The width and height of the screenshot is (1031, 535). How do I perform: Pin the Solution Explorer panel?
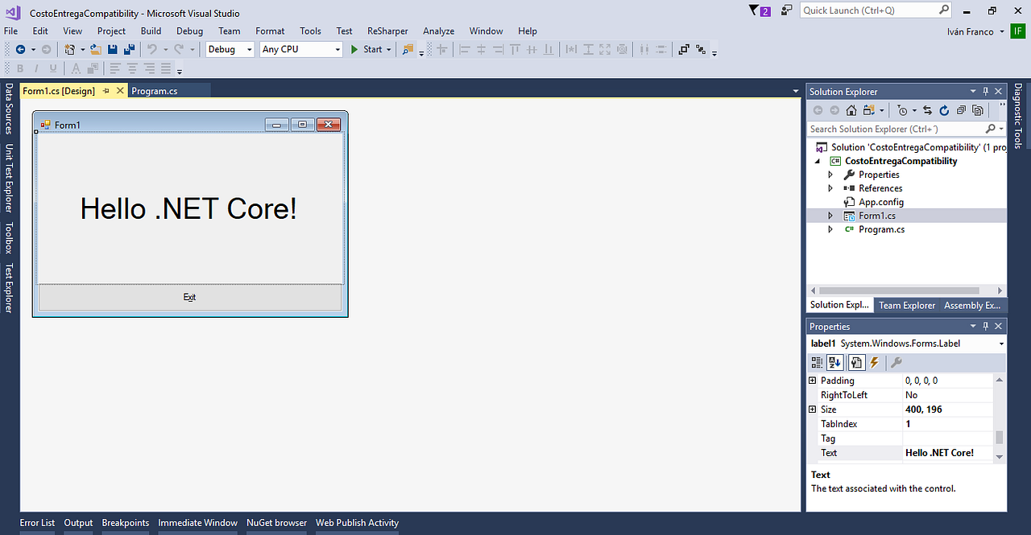coord(986,91)
